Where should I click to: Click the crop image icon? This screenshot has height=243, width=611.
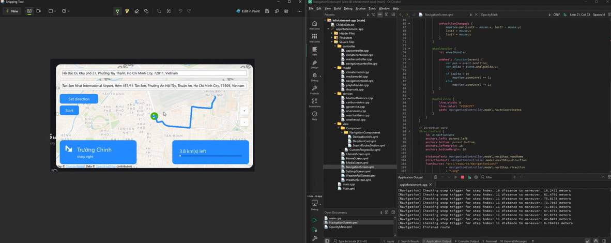click(x=159, y=11)
